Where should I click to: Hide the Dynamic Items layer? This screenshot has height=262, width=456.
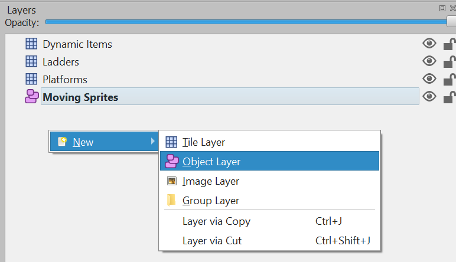click(429, 44)
